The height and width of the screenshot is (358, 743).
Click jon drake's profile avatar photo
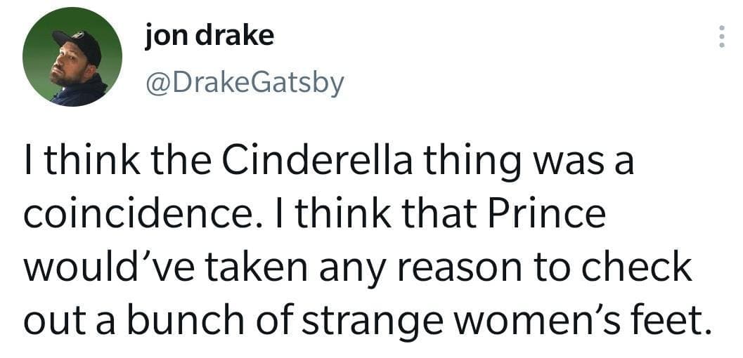click(x=72, y=57)
